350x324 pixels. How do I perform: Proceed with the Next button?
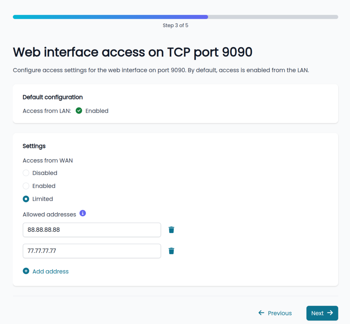(322, 313)
